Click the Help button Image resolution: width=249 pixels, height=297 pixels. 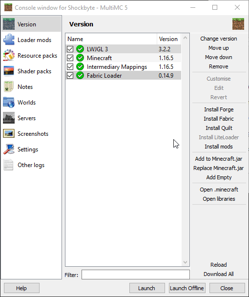click(x=21, y=288)
